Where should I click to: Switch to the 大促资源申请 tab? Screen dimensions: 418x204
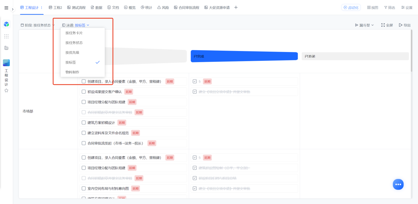pos(217,8)
